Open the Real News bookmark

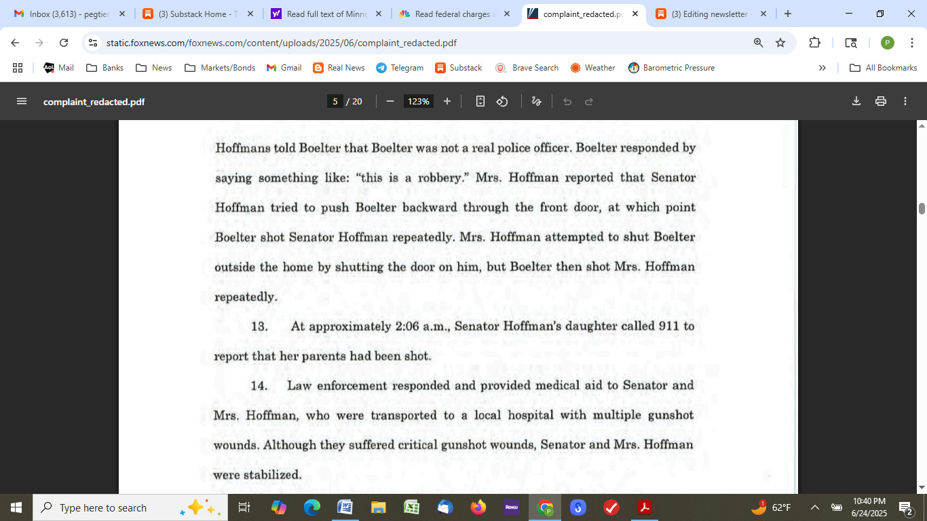click(339, 68)
